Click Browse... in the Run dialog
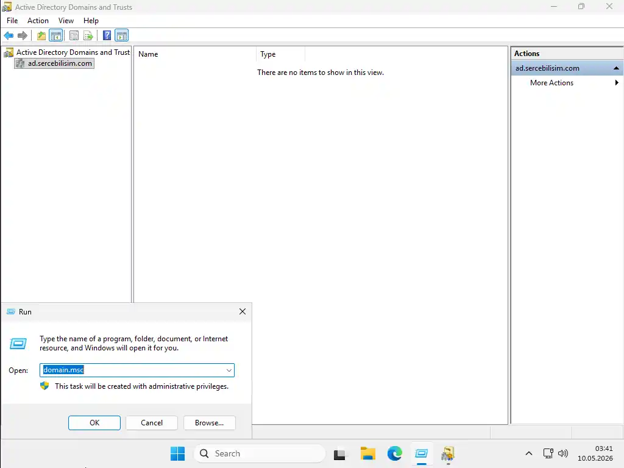 210,423
